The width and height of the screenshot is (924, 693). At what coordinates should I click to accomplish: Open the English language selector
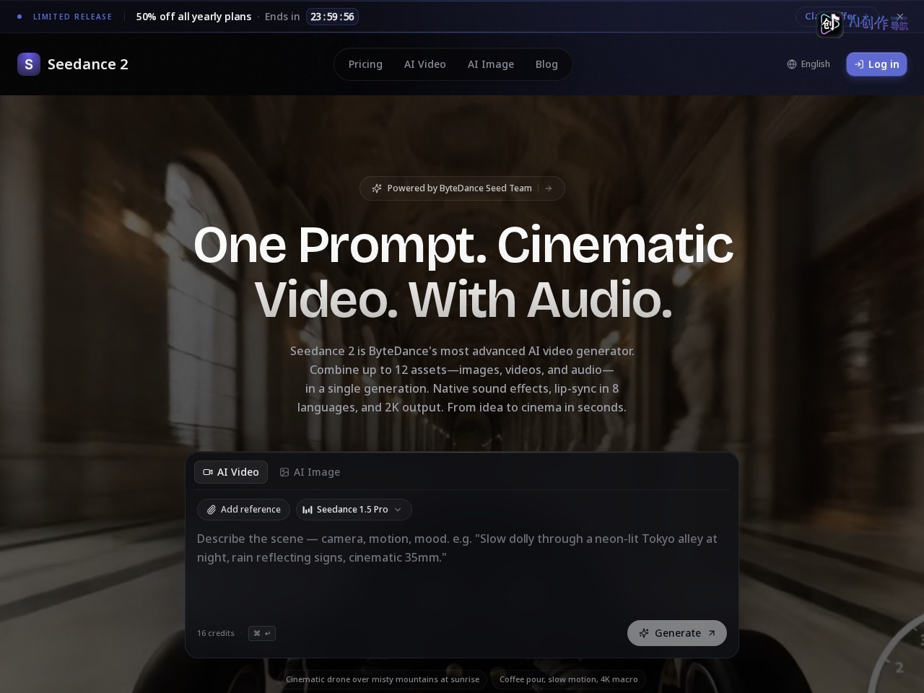(808, 64)
